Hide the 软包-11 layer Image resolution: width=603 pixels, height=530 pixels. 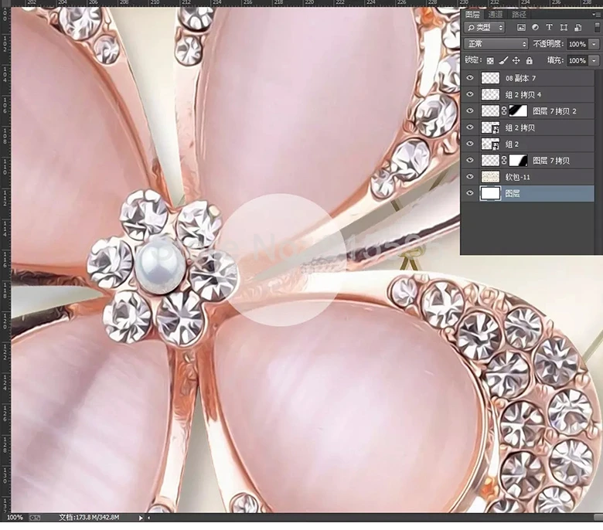(x=470, y=177)
